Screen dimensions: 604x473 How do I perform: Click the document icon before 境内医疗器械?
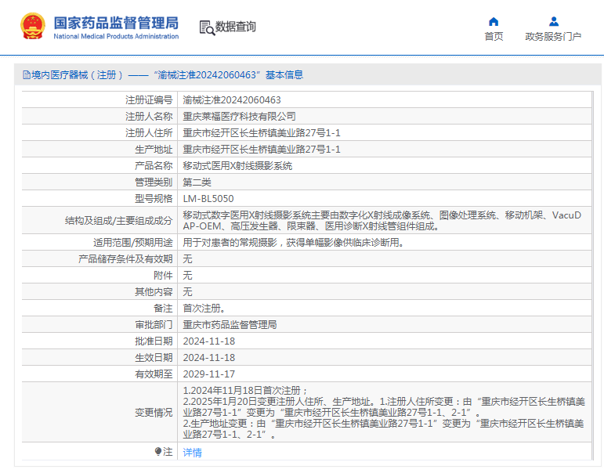26,74
